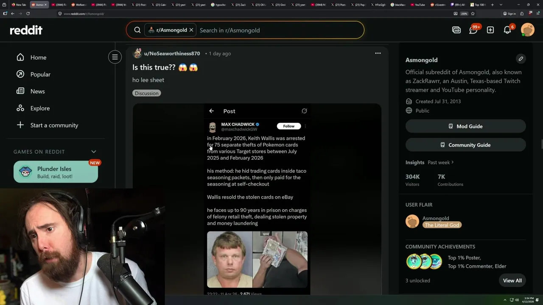The width and height of the screenshot is (543, 305).
Task: Click the taskbar volume icon
Action: tap(517, 300)
